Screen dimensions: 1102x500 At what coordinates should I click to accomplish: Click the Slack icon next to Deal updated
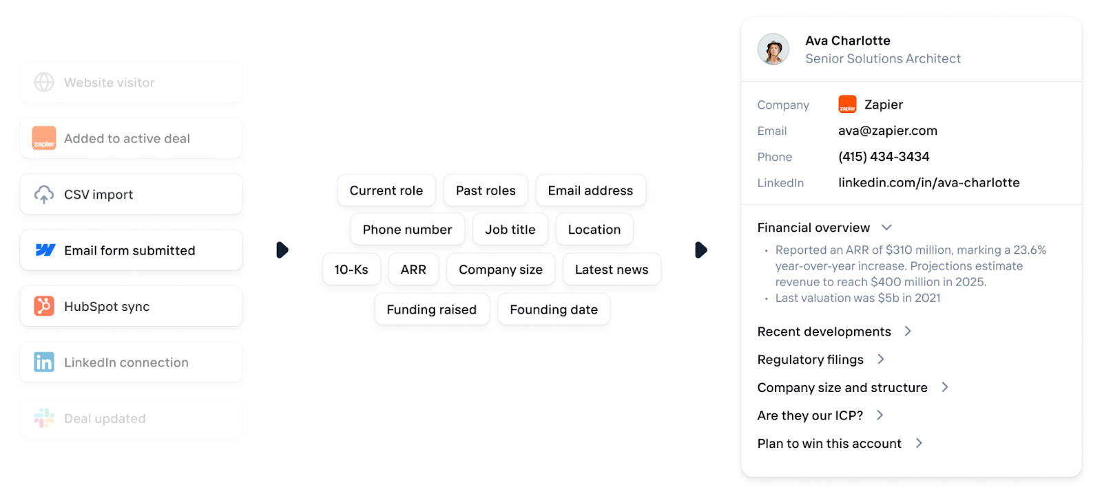(x=44, y=418)
